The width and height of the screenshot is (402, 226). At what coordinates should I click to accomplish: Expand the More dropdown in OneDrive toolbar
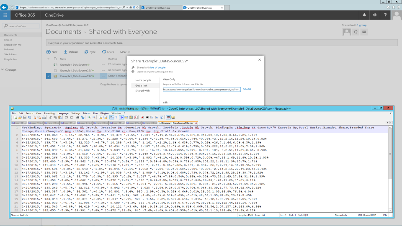point(125,52)
